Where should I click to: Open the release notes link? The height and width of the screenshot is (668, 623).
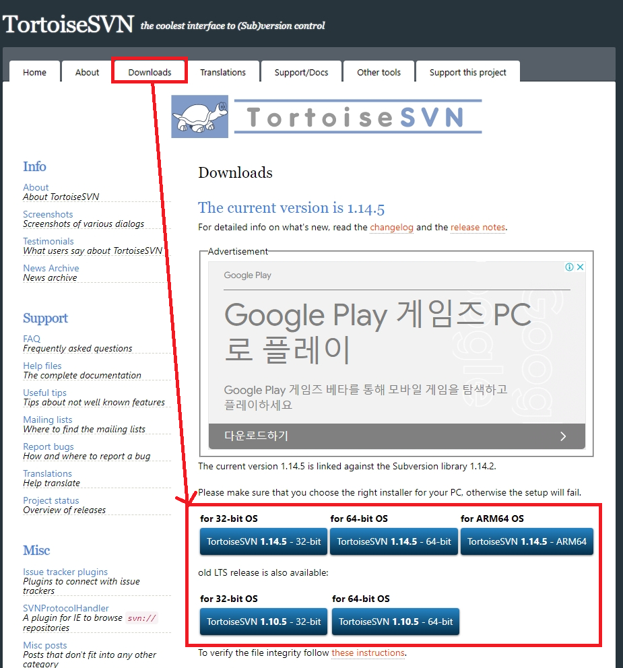click(478, 228)
